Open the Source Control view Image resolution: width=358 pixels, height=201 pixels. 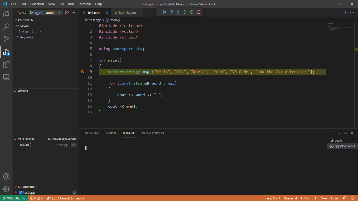(x=6, y=39)
